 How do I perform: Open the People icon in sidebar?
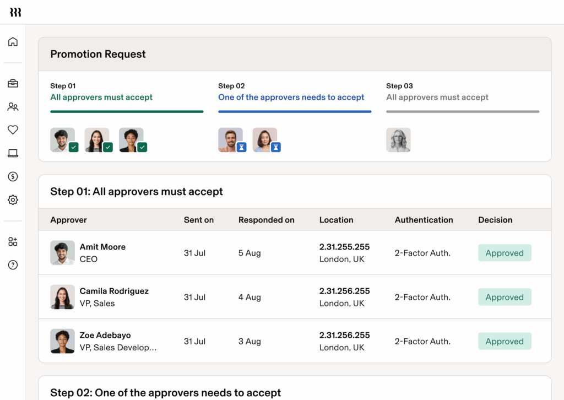[13, 107]
